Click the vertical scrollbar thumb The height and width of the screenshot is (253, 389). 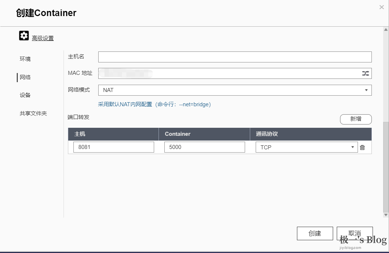tap(386, 167)
